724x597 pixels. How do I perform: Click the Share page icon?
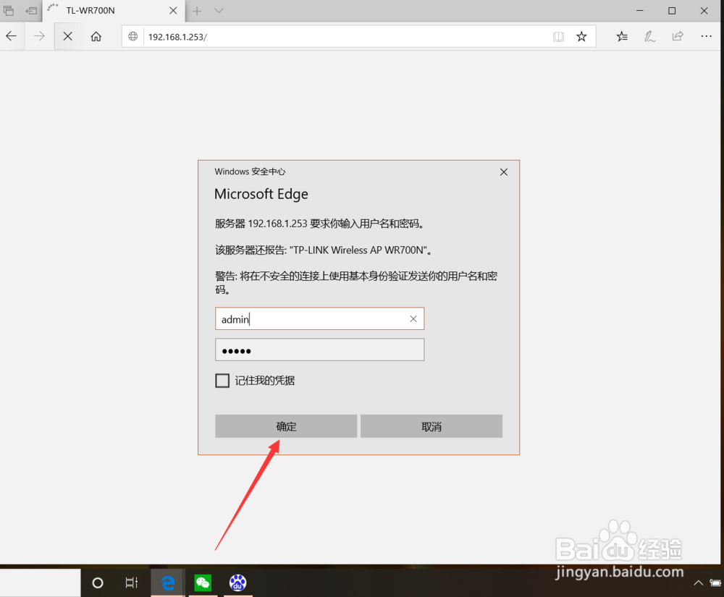678,36
